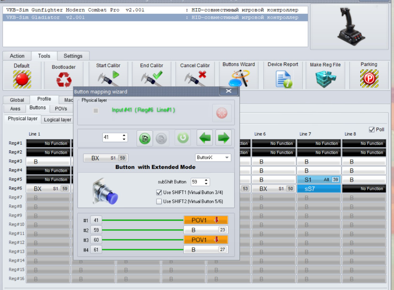394x290 pixels.
Task: Click Reg#4 Line 6 B cell
Action: click(274, 171)
